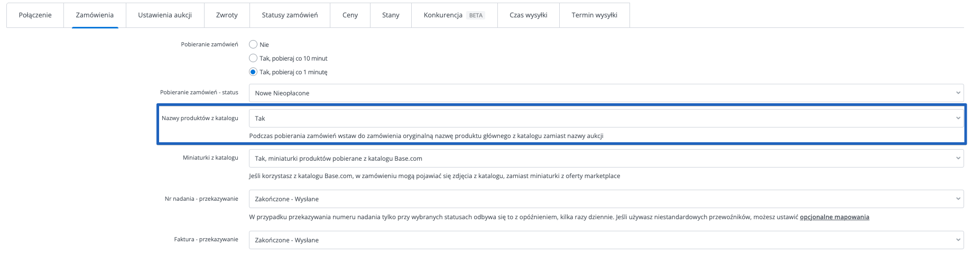Screen dimensions: 972x255
Task: Open the Połączenie tab
Action: tap(35, 15)
